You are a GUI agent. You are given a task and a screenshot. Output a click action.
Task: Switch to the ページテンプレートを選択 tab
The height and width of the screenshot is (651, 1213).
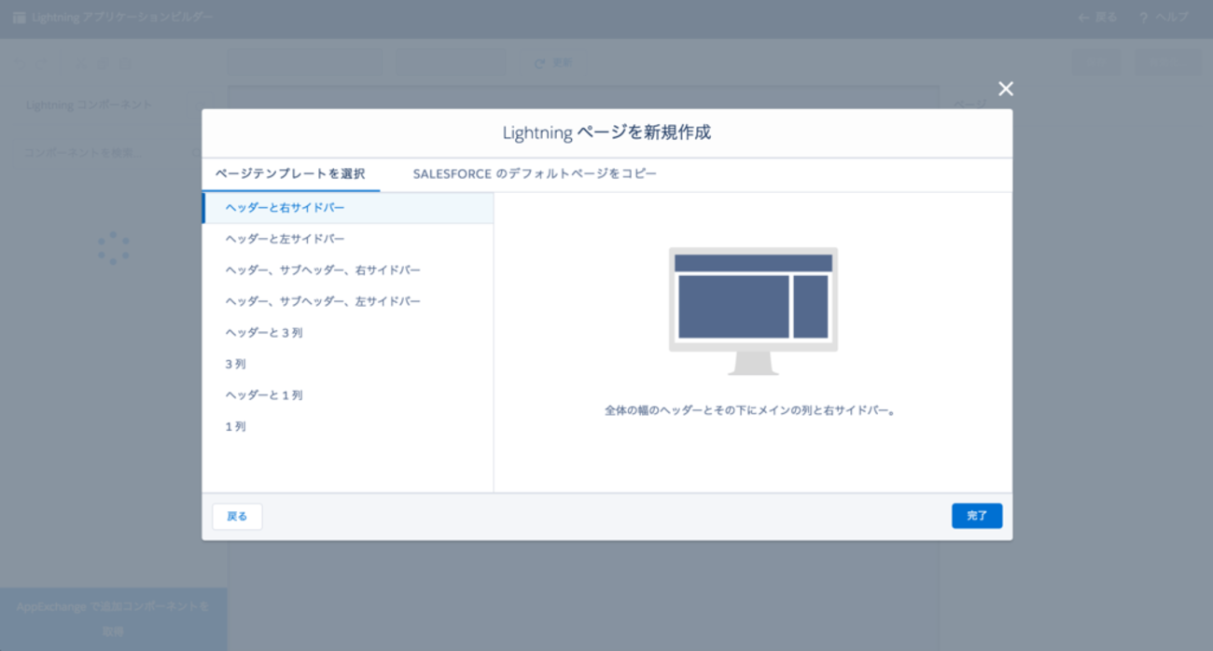click(x=290, y=174)
